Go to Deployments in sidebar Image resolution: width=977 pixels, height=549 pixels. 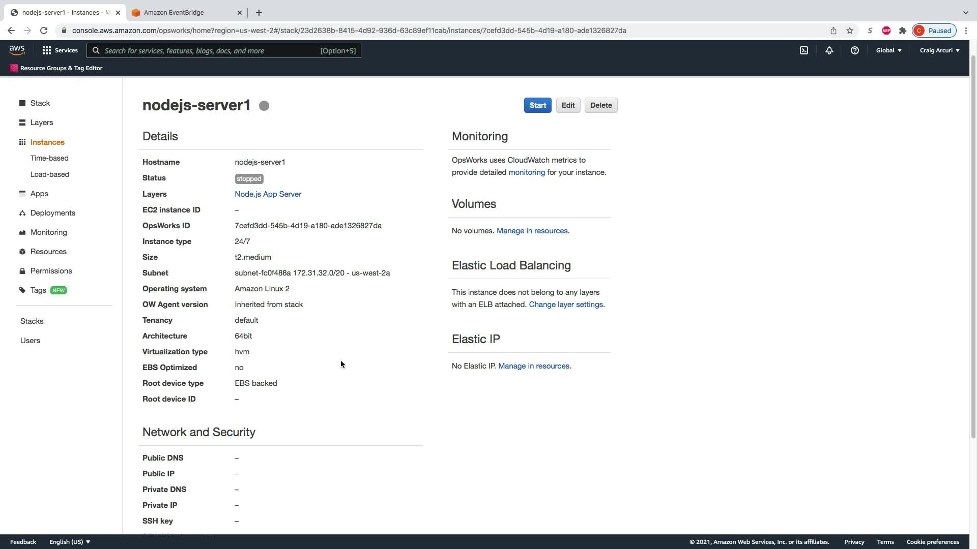click(53, 213)
